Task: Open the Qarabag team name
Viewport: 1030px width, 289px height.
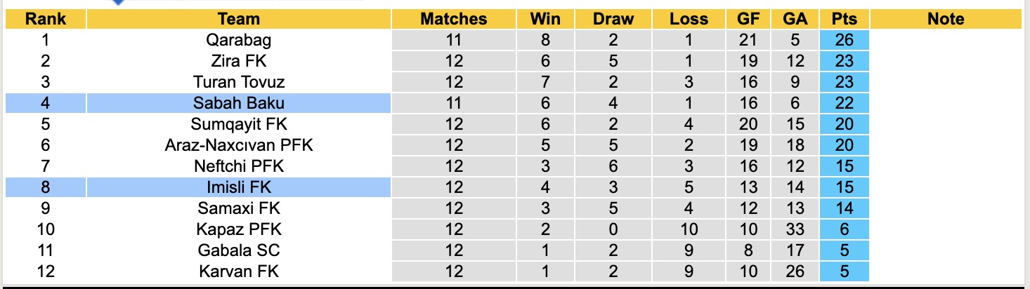Action: pyautogui.click(x=238, y=40)
